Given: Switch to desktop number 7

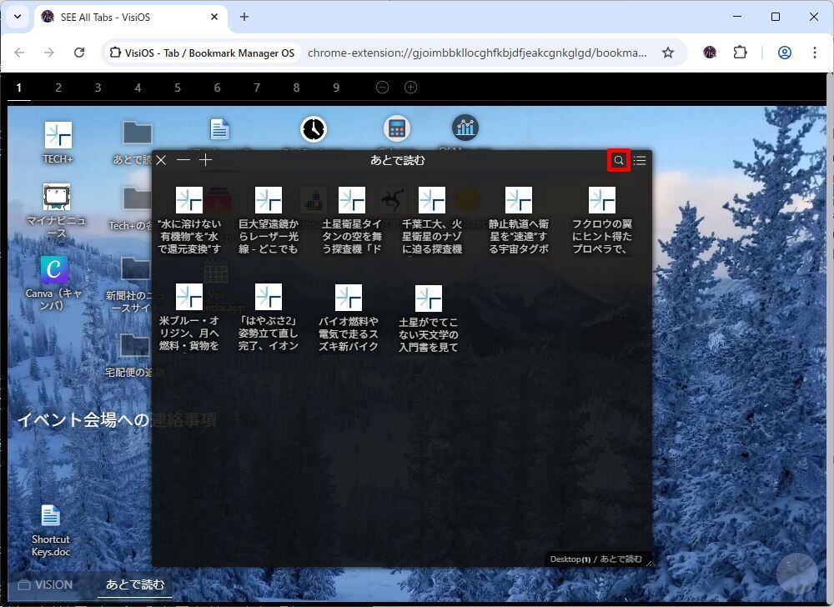Looking at the screenshot, I should (257, 88).
